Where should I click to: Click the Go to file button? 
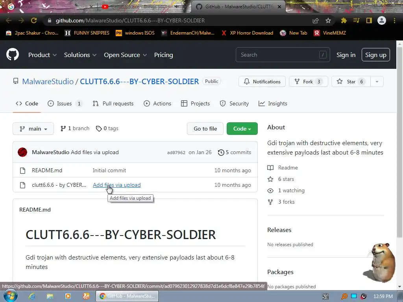(205, 129)
